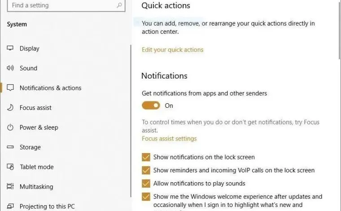Uncheck Show me the Windows welcome experience

click(x=146, y=197)
